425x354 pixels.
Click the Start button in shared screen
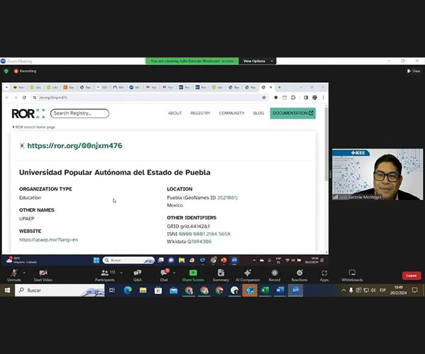96,261
